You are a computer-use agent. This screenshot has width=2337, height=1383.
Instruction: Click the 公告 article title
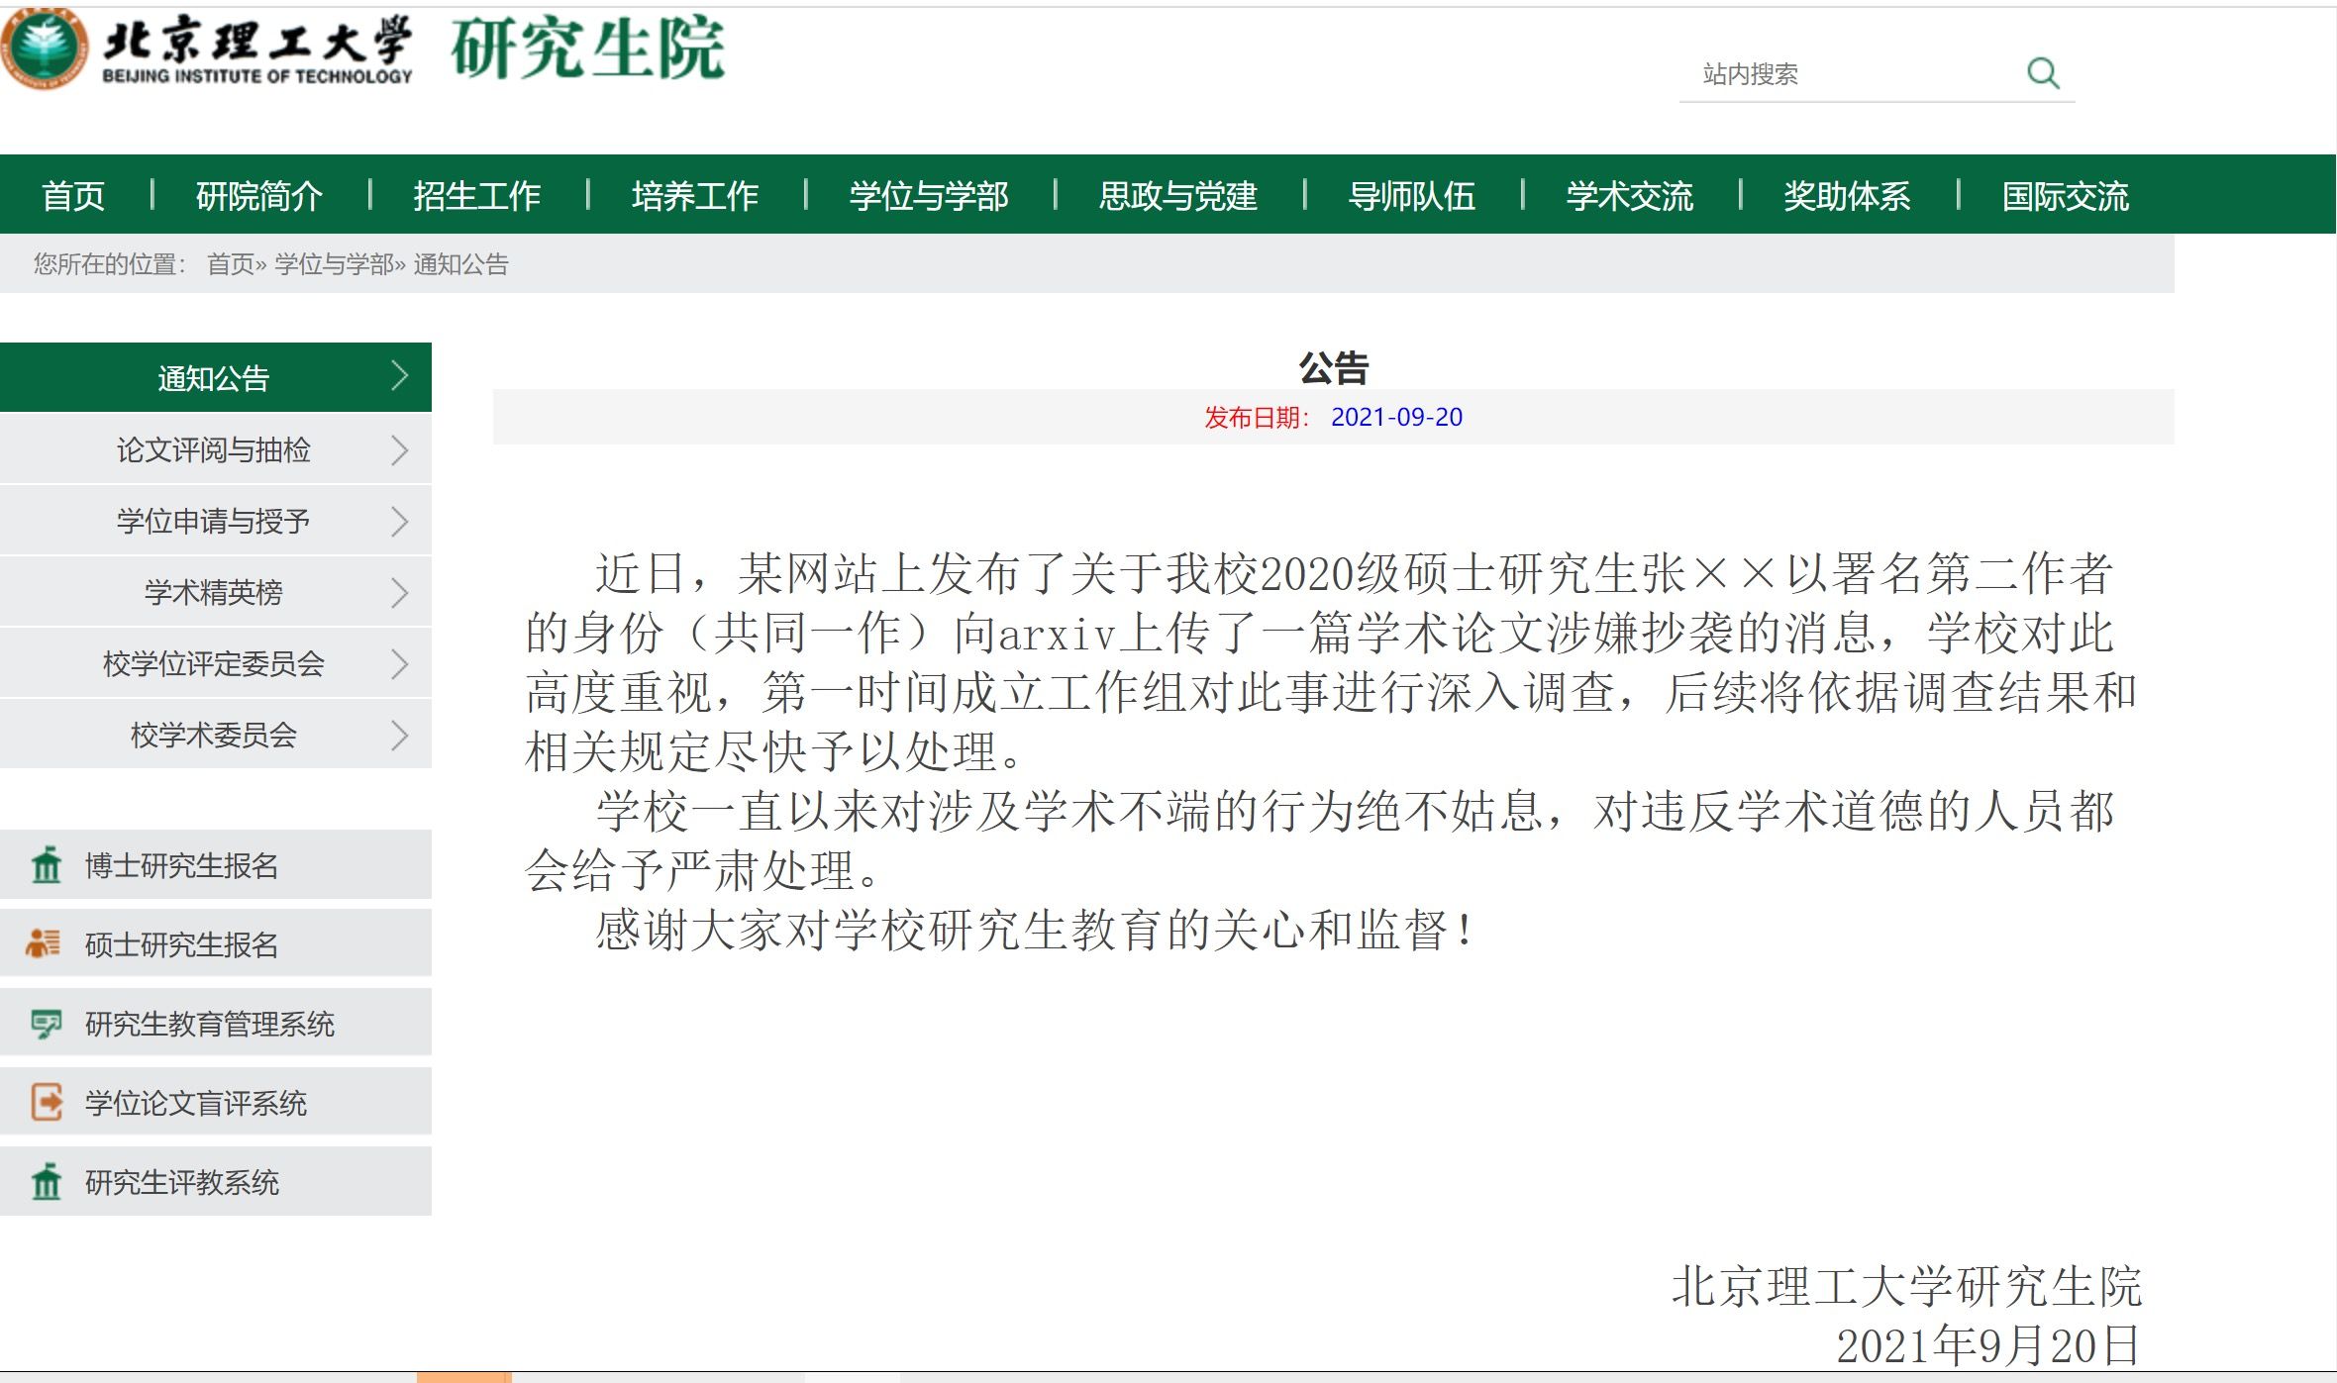pyautogui.click(x=1333, y=367)
